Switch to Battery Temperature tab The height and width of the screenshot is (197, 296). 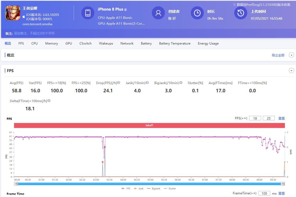coord(175,43)
